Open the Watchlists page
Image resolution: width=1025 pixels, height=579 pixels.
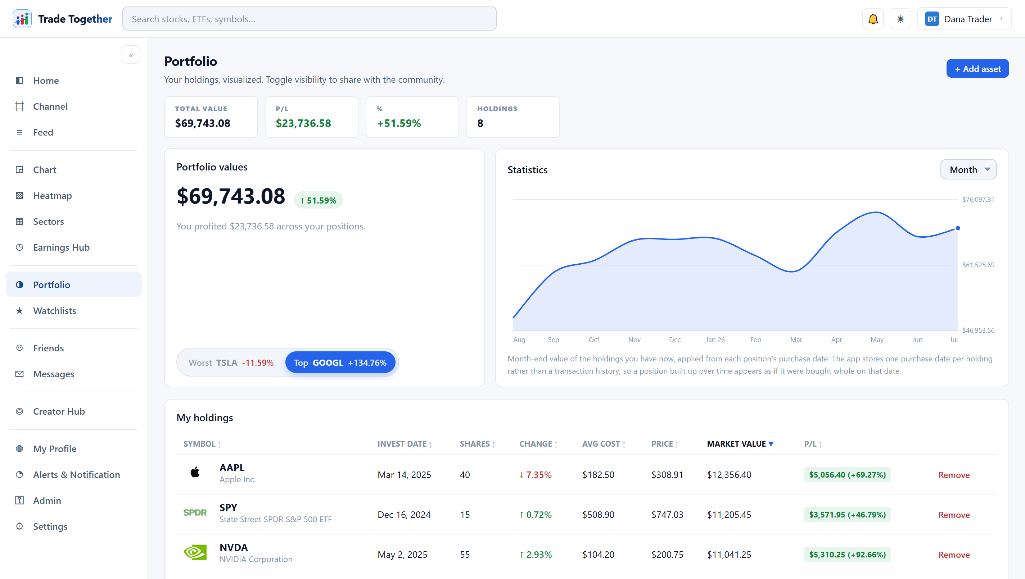pyautogui.click(x=74, y=311)
